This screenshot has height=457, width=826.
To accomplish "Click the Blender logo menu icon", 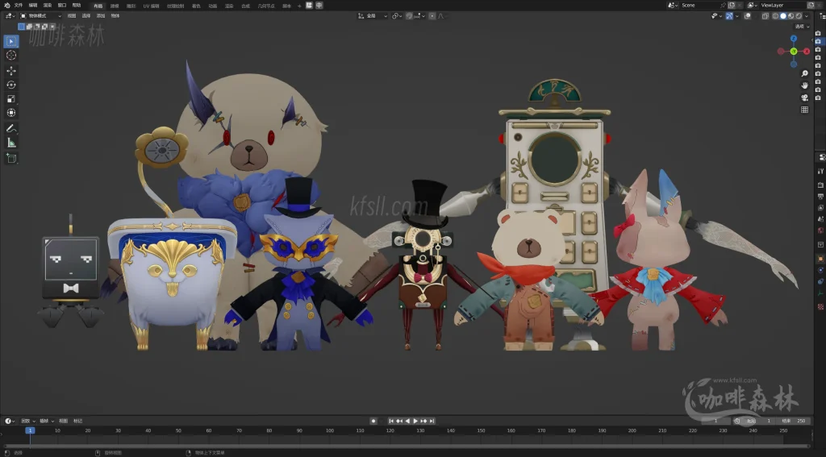I will pos(6,6).
